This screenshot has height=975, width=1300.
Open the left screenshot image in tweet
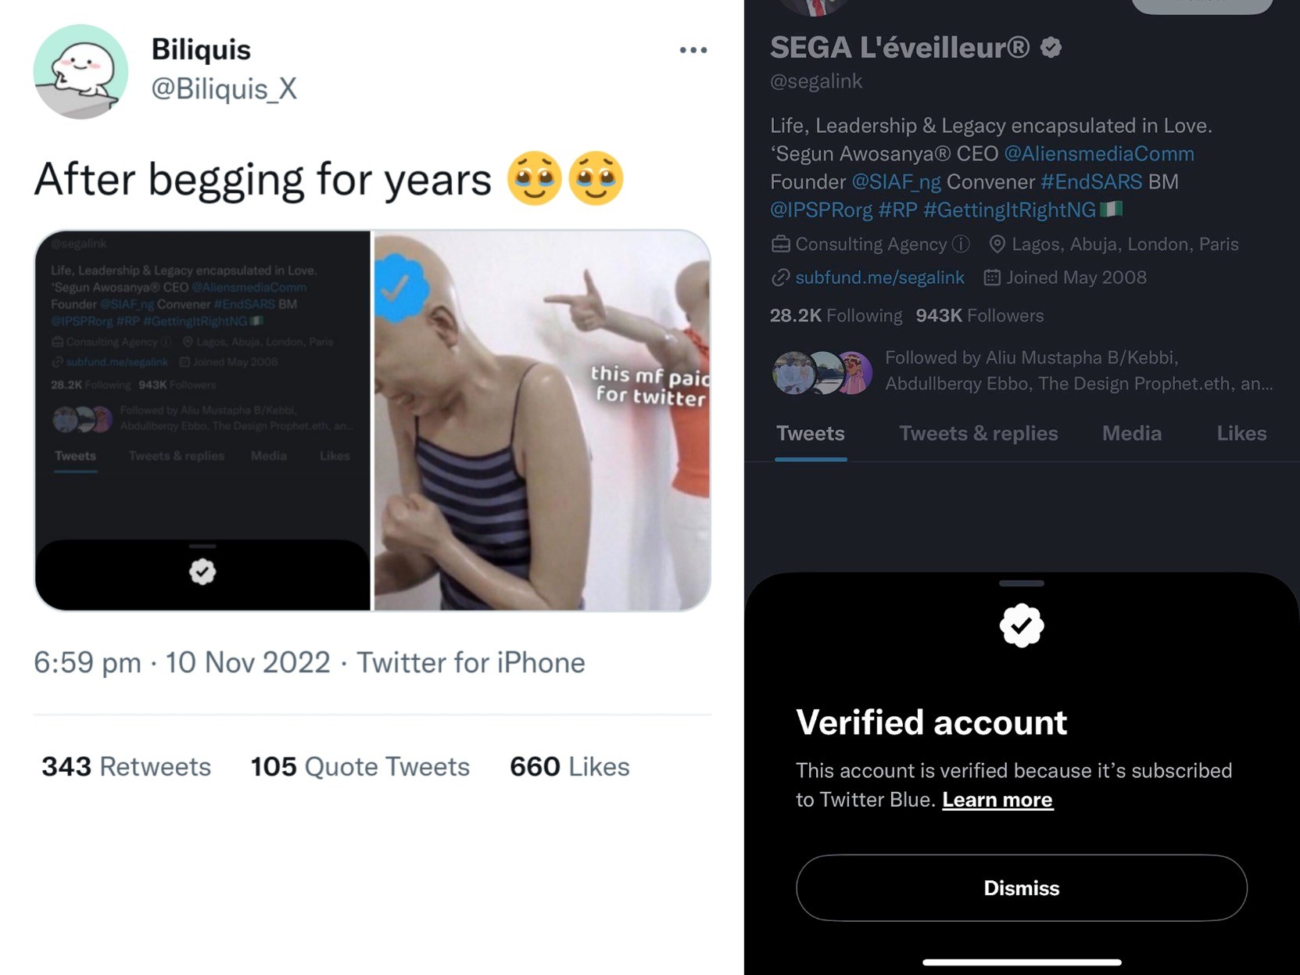(x=202, y=420)
